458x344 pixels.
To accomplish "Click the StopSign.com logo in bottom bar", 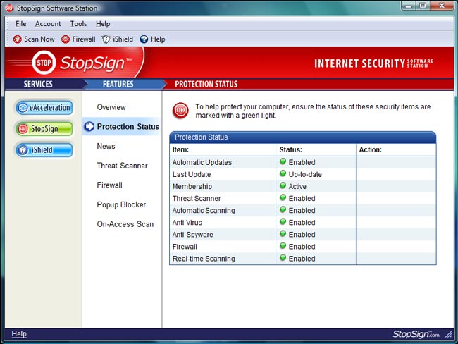I will click(x=416, y=334).
